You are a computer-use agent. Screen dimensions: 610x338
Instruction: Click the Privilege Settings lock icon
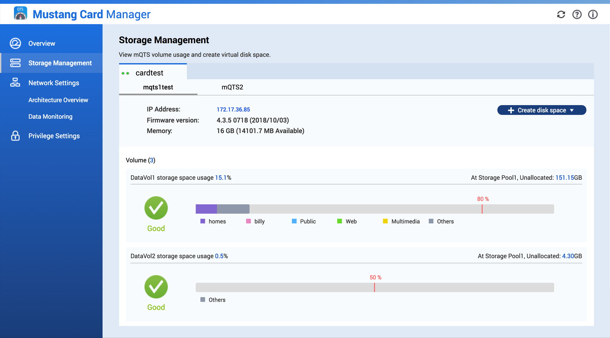(15, 136)
